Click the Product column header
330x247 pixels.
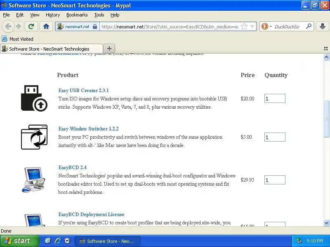(68, 75)
